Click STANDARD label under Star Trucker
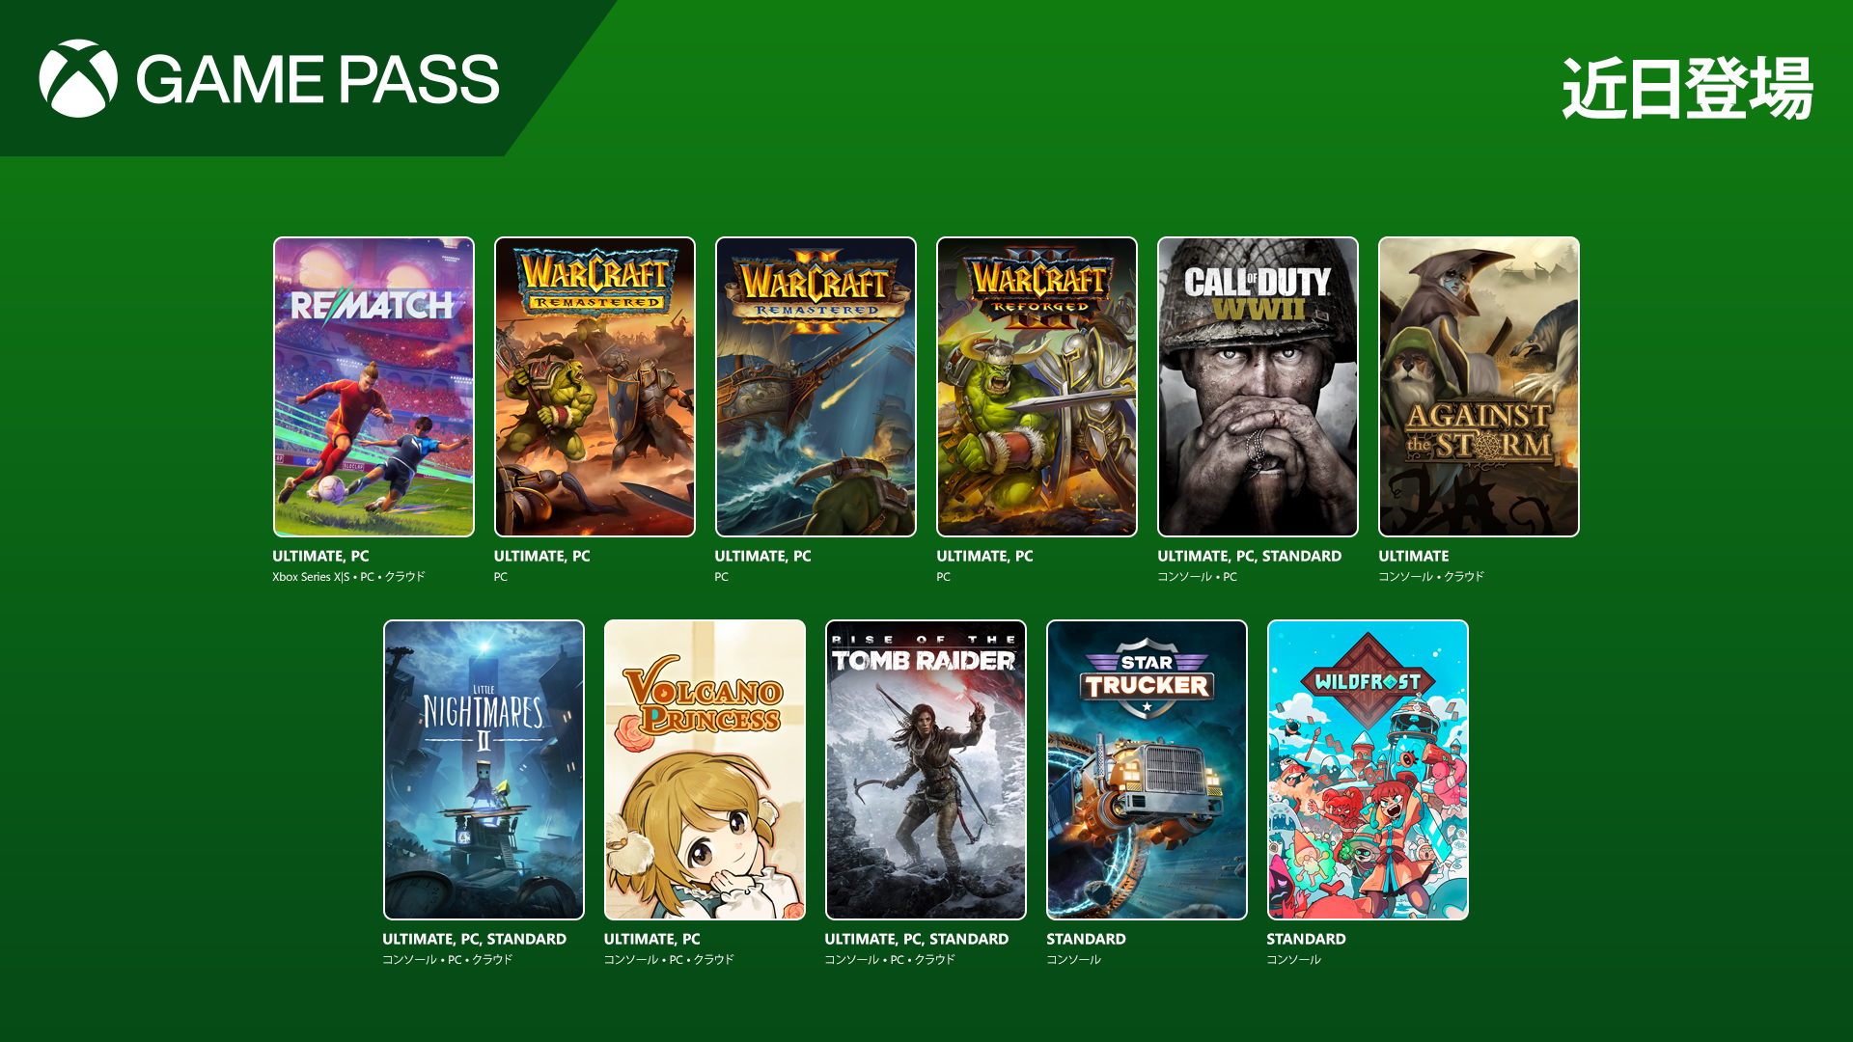Screen dimensions: 1853x1042 (x=1086, y=939)
